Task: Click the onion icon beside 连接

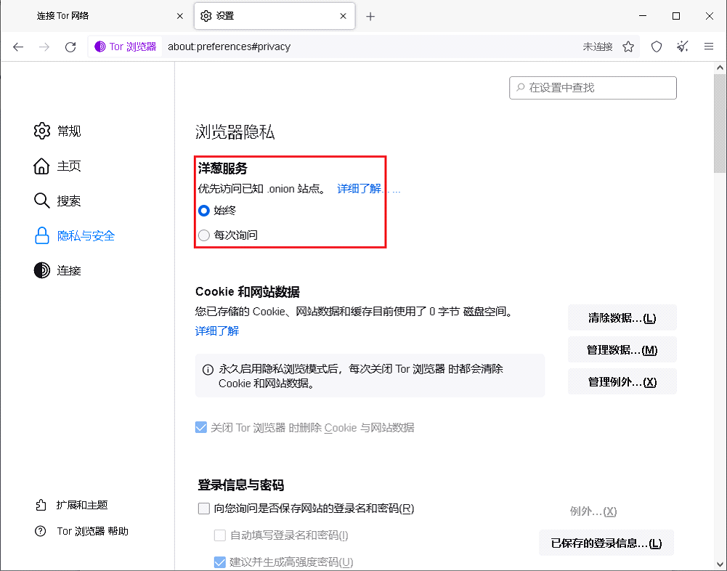Action: pyautogui.click(x=41, y=270)
